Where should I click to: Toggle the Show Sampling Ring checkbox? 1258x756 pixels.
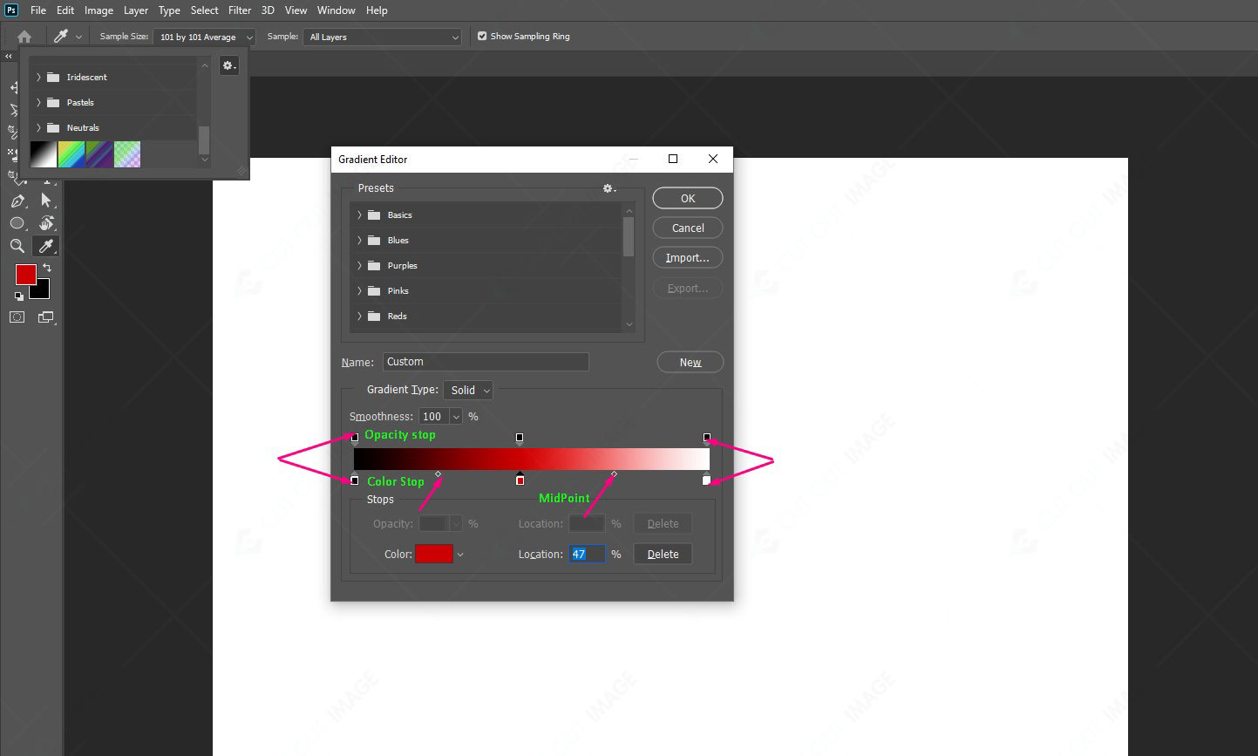[x=482, y=37]
